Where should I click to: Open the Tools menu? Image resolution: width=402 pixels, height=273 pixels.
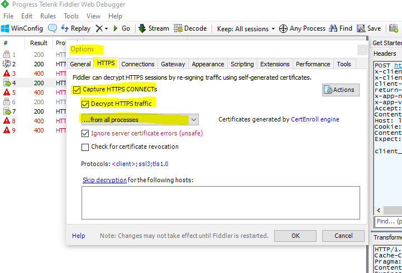pyautogui.click(x=71, y=16)
